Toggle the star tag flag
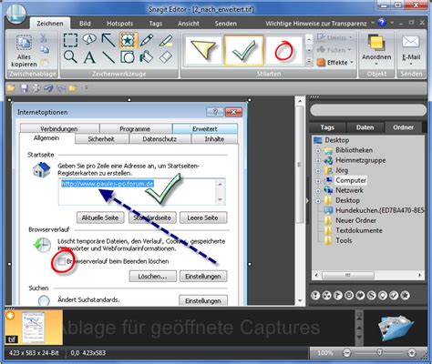Viewport: 432px width, 364px height. click(405, 295)
